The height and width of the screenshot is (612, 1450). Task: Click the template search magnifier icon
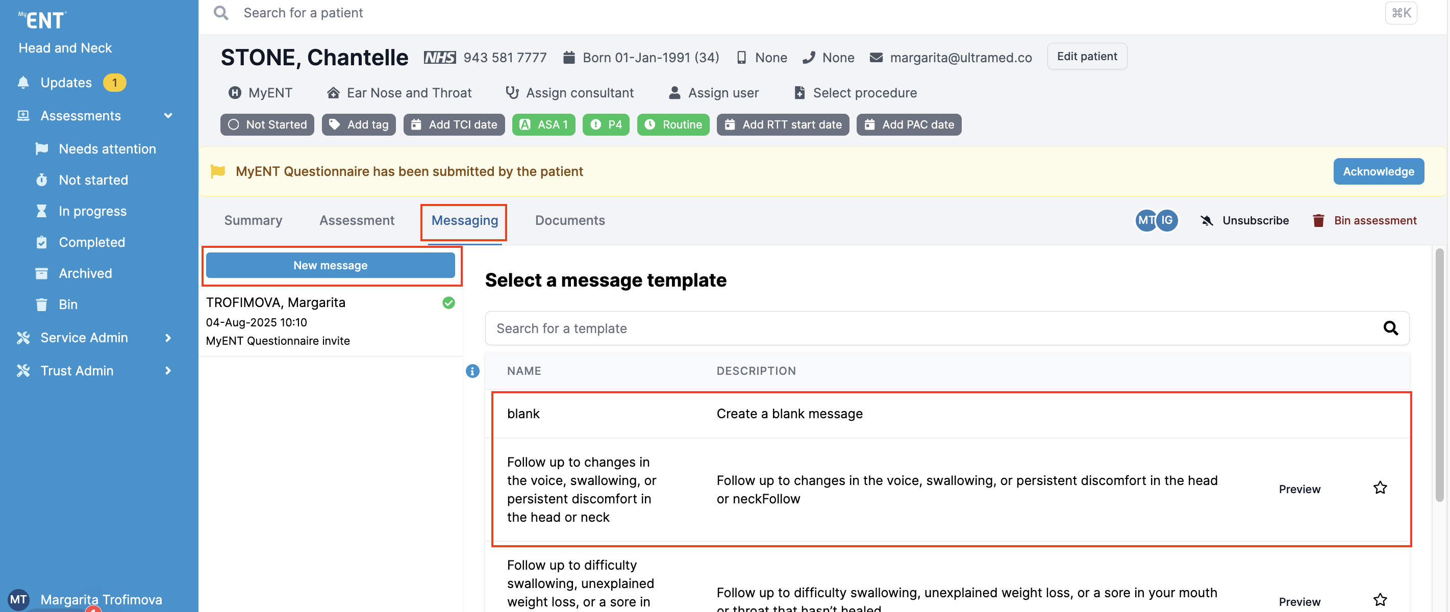tap(1390, 328)
